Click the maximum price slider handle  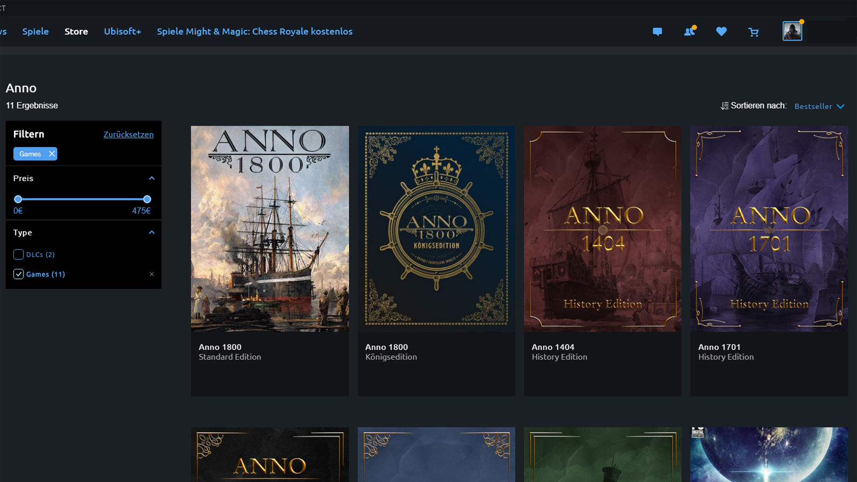(147, 199)
